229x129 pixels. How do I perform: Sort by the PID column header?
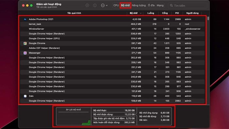[x=177, y=13]
